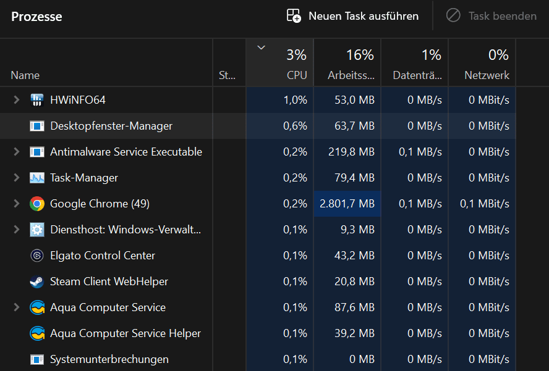Click the sort arrow above CPU column
The image size is (549, 371).
pos(261,48)
